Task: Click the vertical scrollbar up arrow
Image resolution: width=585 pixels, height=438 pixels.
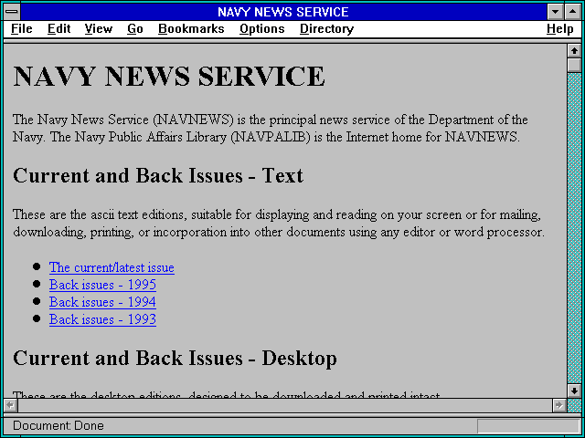Action: pos(574,51)
